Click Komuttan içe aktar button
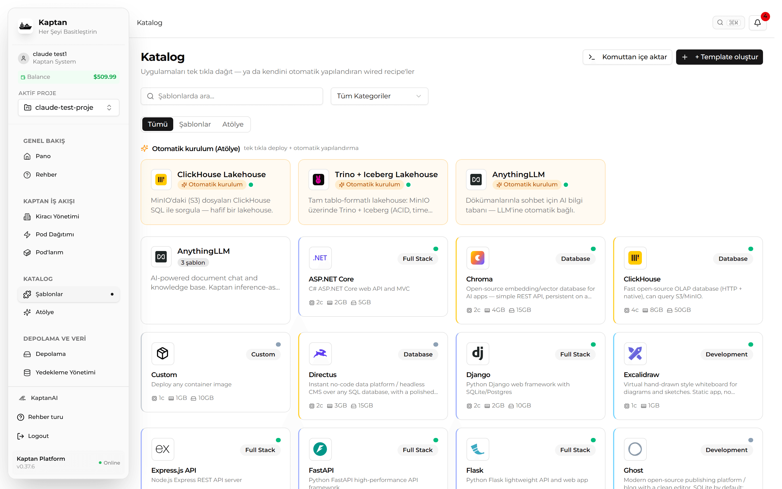The width and height of the screenshot is (782, 489). click(x=627, y=57)
